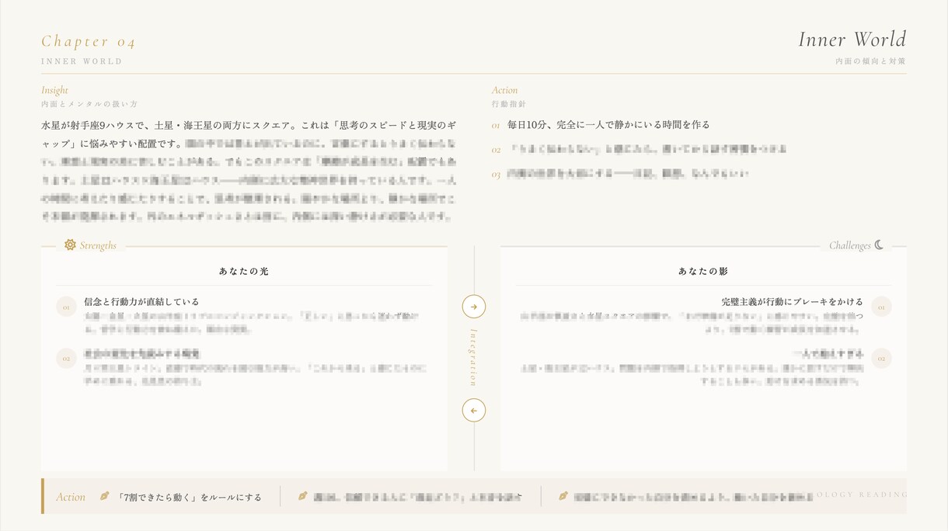Click the Inner World title at top right
The height and width of the screenshot is (531, 948).
click(x=852, y=40)
